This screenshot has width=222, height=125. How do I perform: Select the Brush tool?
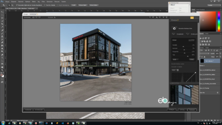[x=2, y=33]
